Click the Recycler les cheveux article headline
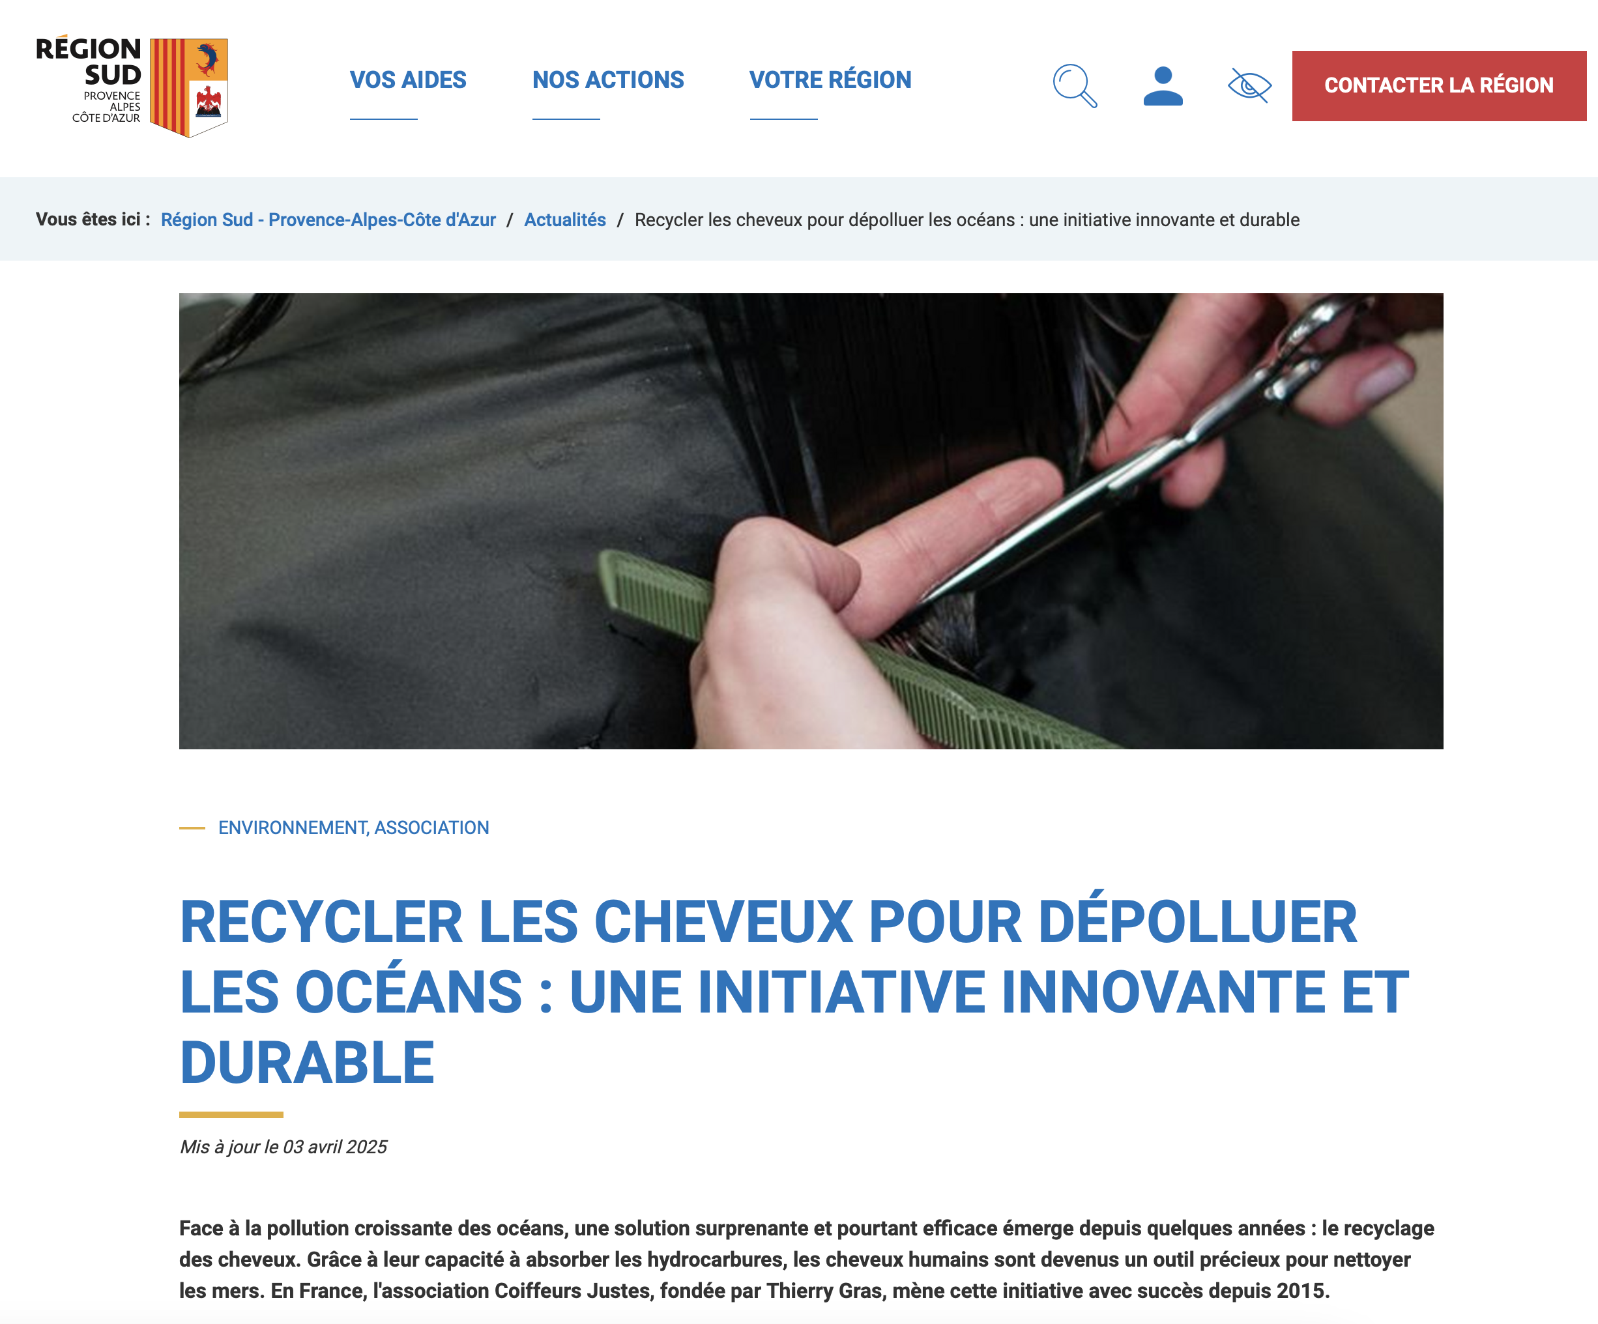 click(x=794, y=992)
